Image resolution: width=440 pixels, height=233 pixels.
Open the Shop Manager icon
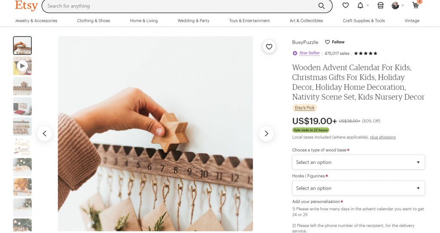tap(380, 6)
